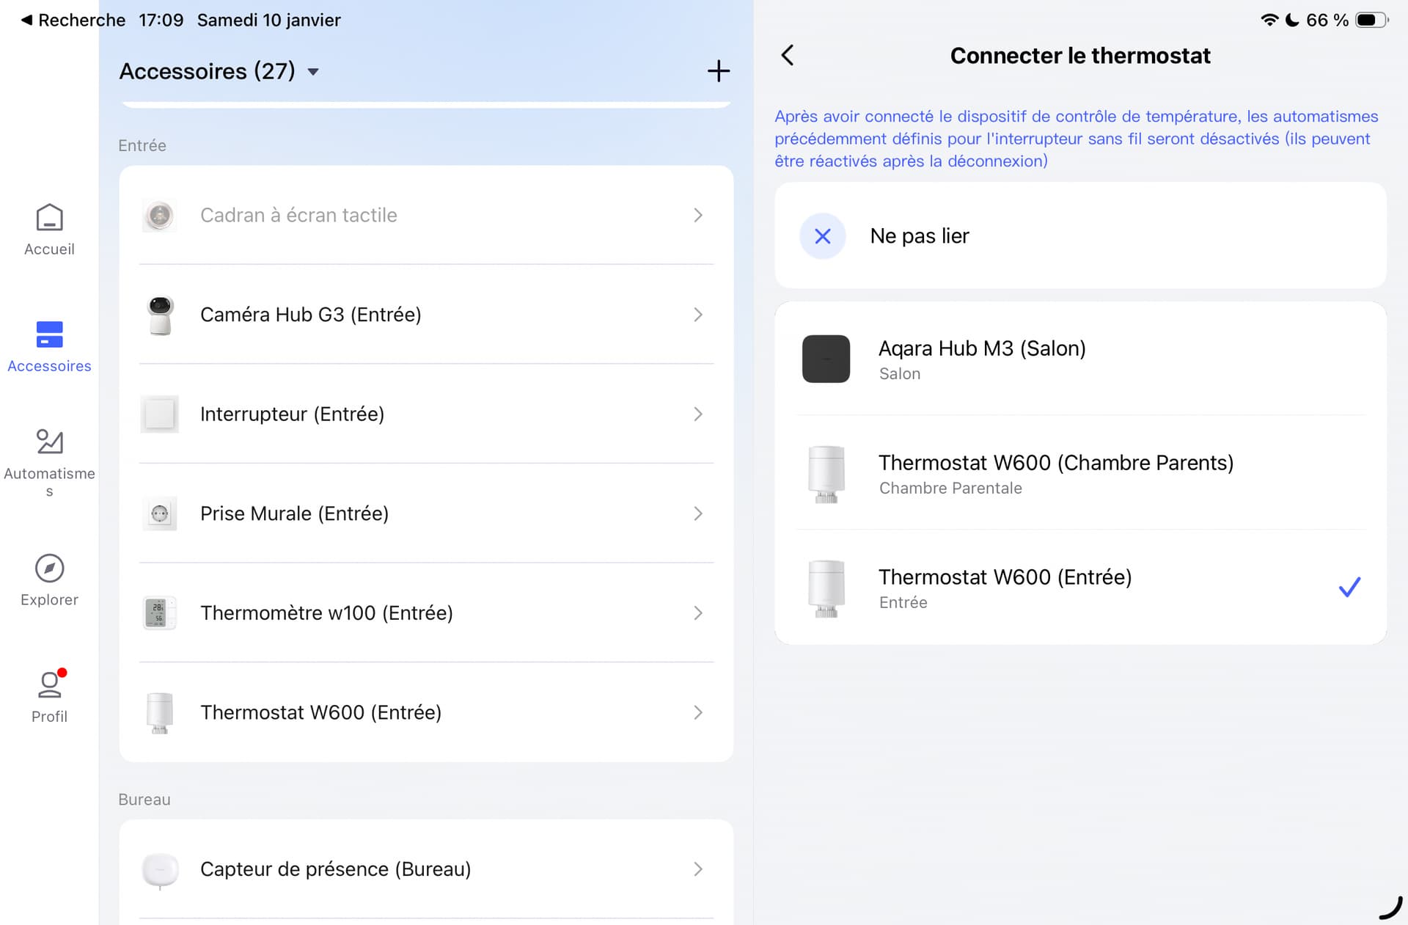Open the Accueil home tab icon
Viewport: 1408px width, 925px height.
click(49, 219)
